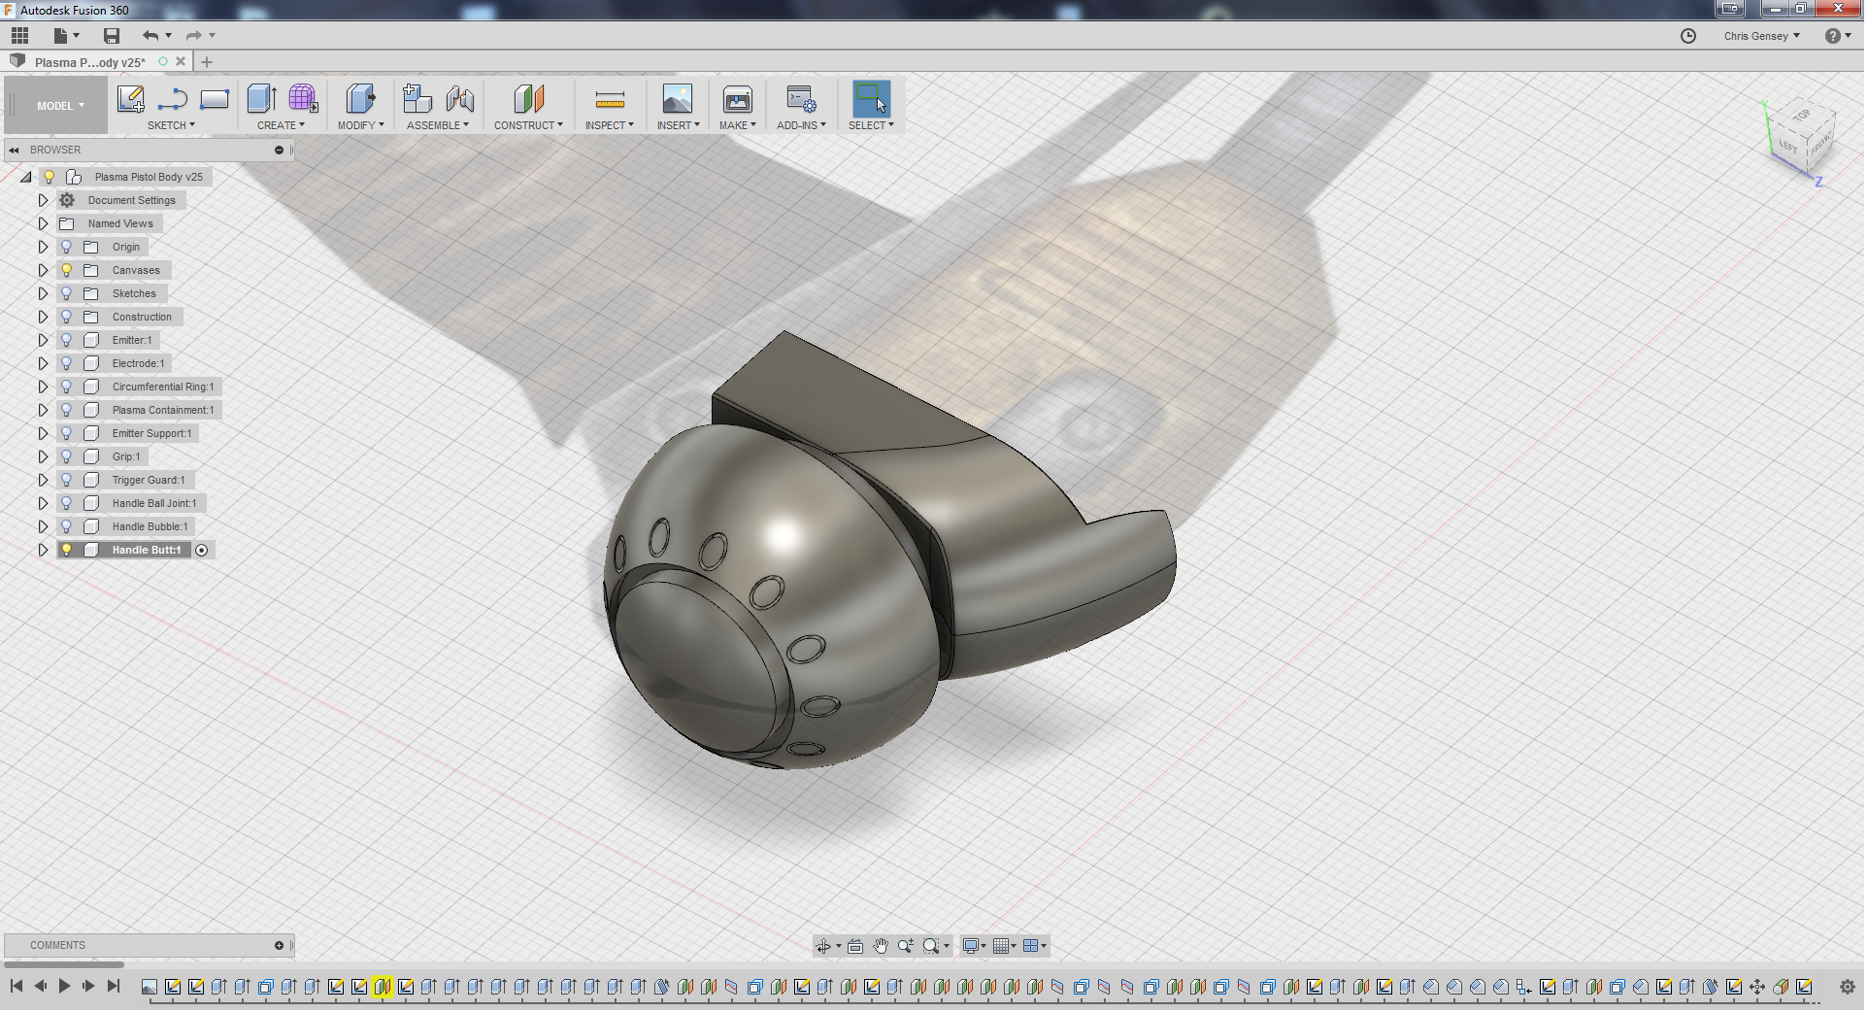Screen dimensions: 1868x1012
Task: Open the MODEL workspace dropdown
Action: [x=60, y=106]
